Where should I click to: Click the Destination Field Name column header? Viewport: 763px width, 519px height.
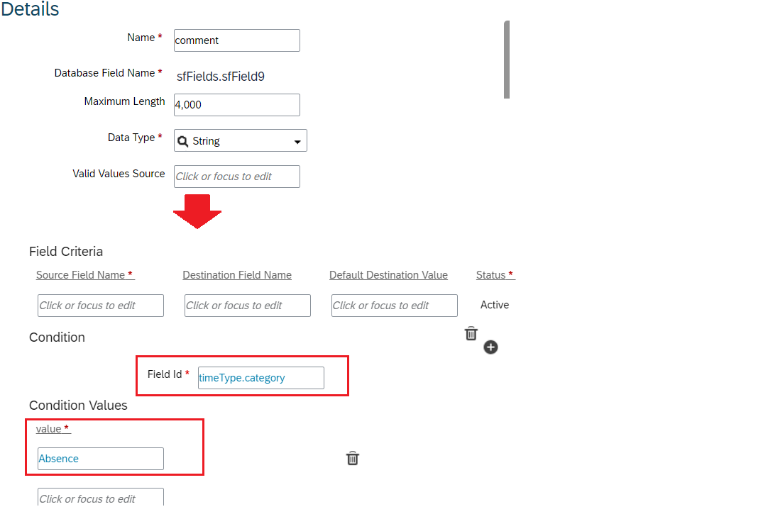(x=237, y=275)
